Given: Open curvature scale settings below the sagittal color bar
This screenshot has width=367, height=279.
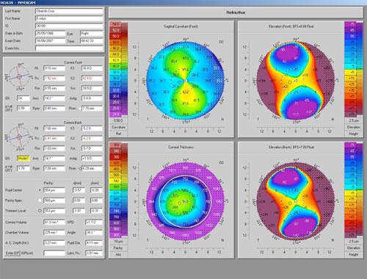Looking at the screenshot, I should tap(118, 127).
